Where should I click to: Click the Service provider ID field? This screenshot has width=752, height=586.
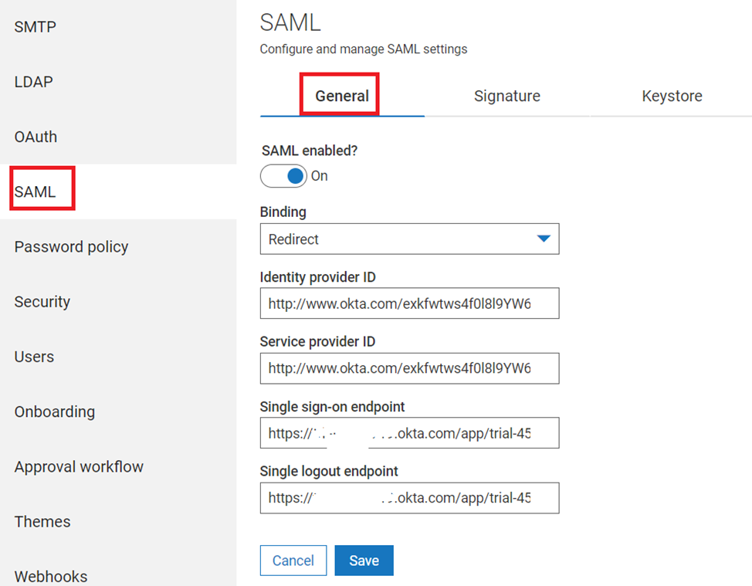tap(409, 369)
